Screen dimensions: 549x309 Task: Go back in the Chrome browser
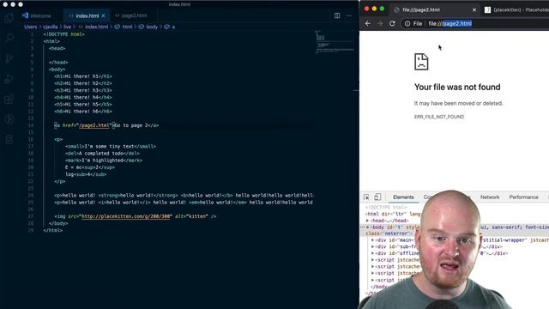pyautogui.click(x=368, y=23)
